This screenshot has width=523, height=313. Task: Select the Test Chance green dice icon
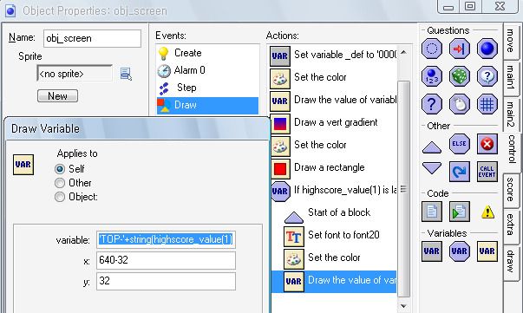point(460,76)
